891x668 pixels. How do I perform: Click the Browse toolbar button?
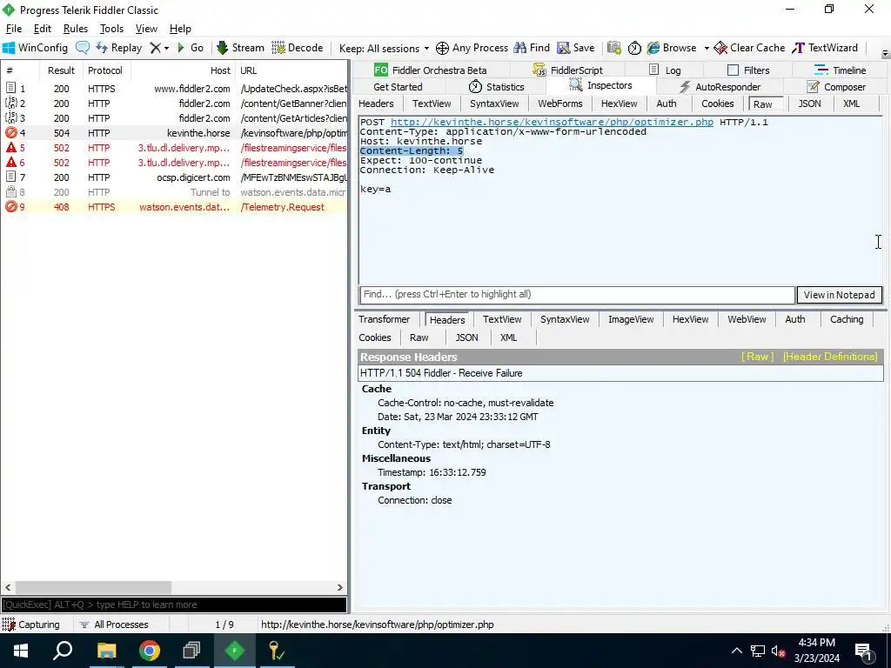(x=672, y=48)
